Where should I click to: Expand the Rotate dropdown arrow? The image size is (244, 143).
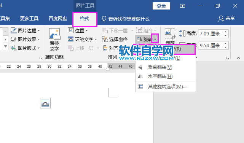155,39
